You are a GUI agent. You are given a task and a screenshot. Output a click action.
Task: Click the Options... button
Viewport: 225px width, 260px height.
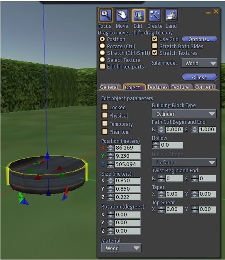tap(200, 39)
